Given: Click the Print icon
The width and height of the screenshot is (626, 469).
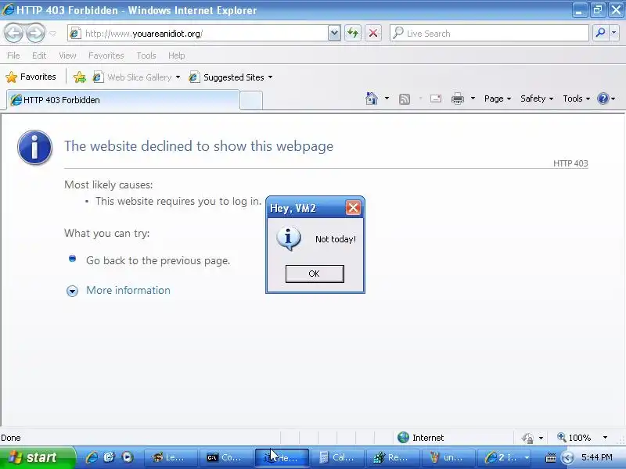Looking at the screenshot, I should tap(458, 98).
